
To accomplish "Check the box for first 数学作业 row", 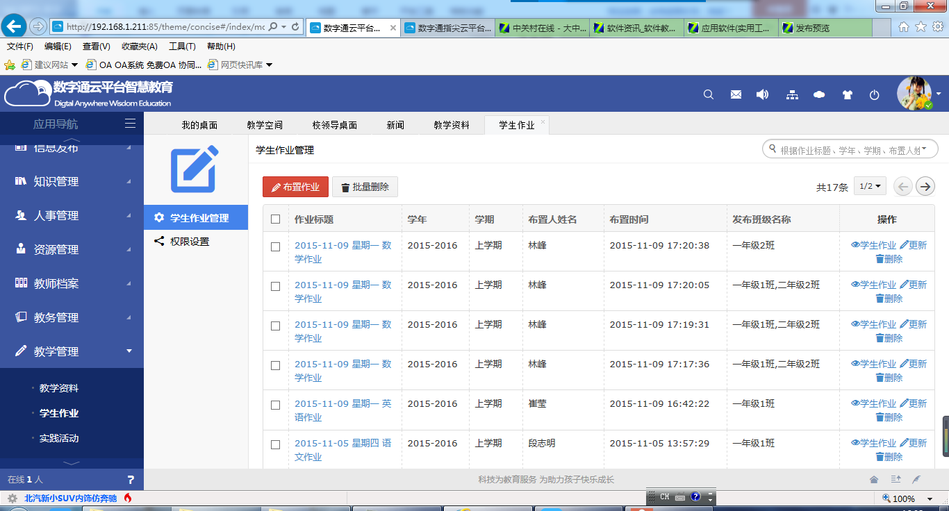I will click(276, 246).
